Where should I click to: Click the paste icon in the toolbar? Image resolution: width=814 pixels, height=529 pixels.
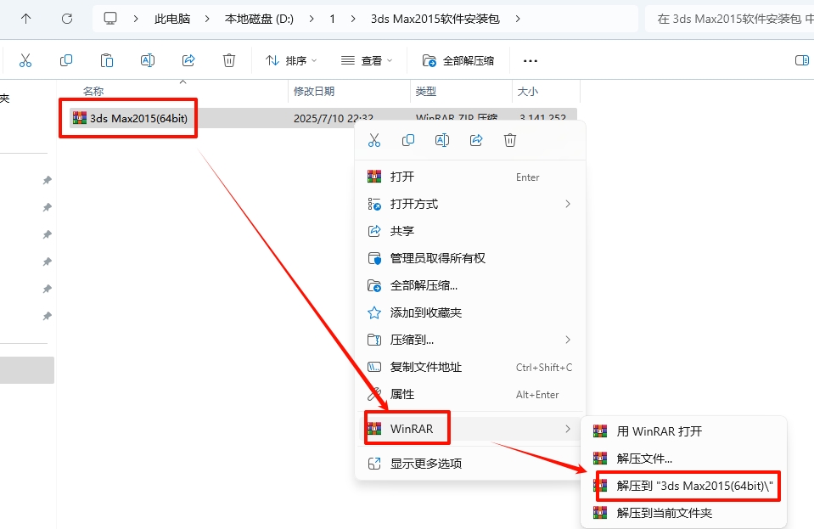click(107, 60)
